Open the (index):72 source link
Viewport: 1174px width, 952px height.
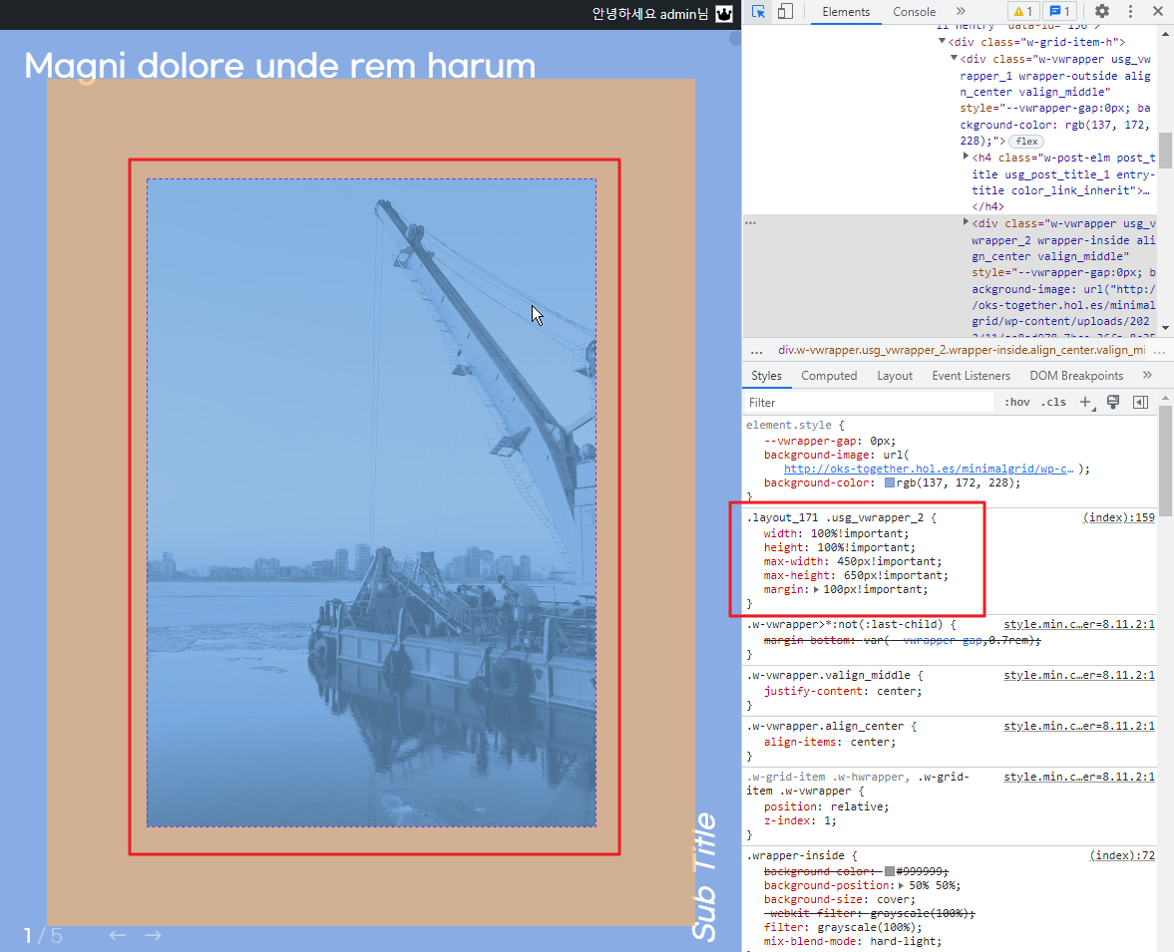pyautogui.click(x=1121, y=855)
